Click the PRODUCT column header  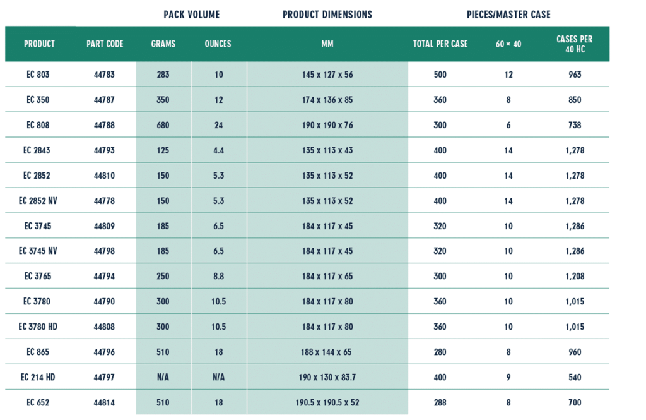pyautogui.click(x=39, y=44)
